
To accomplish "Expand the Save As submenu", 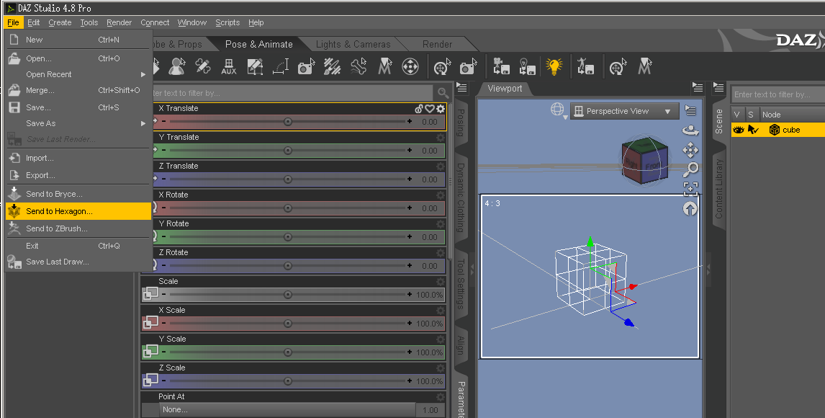I will click(78, 123).
